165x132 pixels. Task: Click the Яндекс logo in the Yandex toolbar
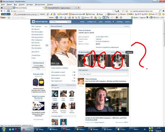tap(3, 17)
